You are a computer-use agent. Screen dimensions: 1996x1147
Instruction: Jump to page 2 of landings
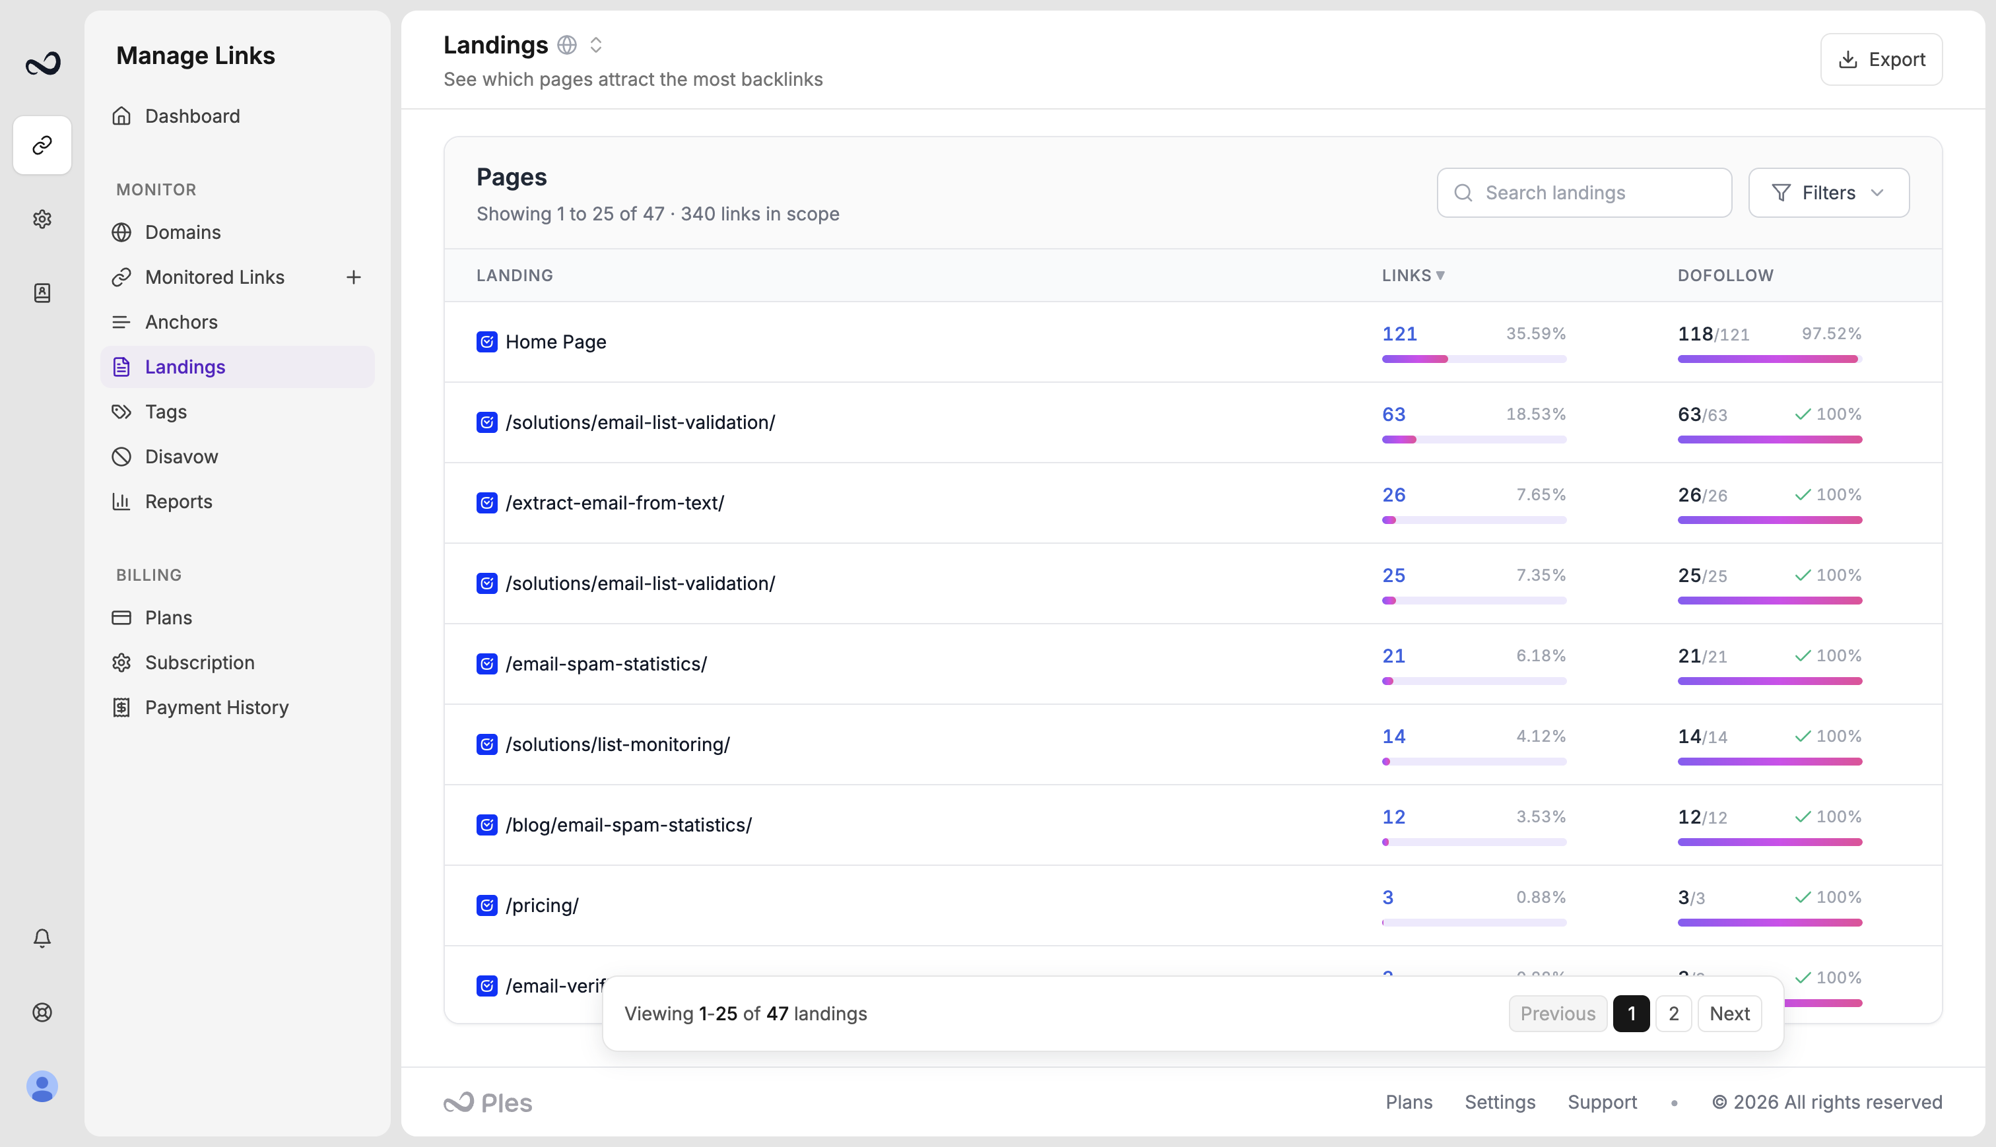click(1674, 1014)
